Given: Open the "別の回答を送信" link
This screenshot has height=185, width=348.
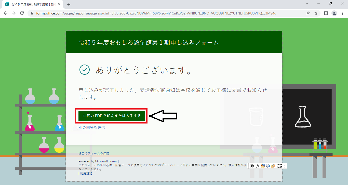Looking at the screenshot, I should click(x=92, y=127).
